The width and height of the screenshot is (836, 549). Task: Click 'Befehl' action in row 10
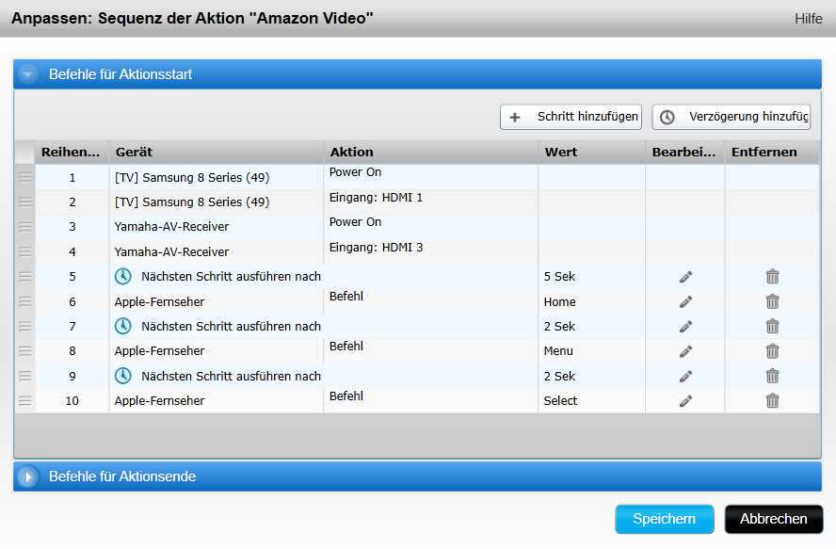[346, 396]
